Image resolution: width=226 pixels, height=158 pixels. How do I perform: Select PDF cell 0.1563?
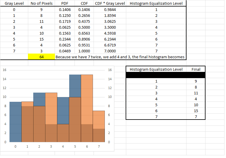(x=65, y=33)
